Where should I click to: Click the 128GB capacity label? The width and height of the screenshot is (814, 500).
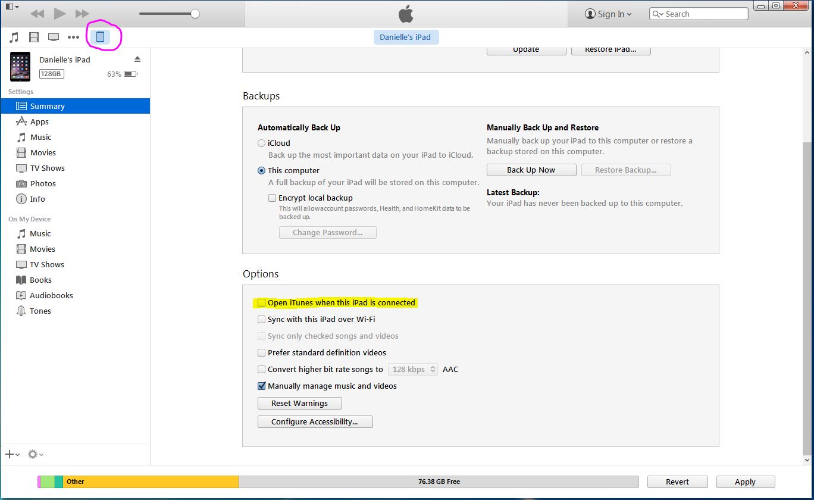tap(52, 74)
